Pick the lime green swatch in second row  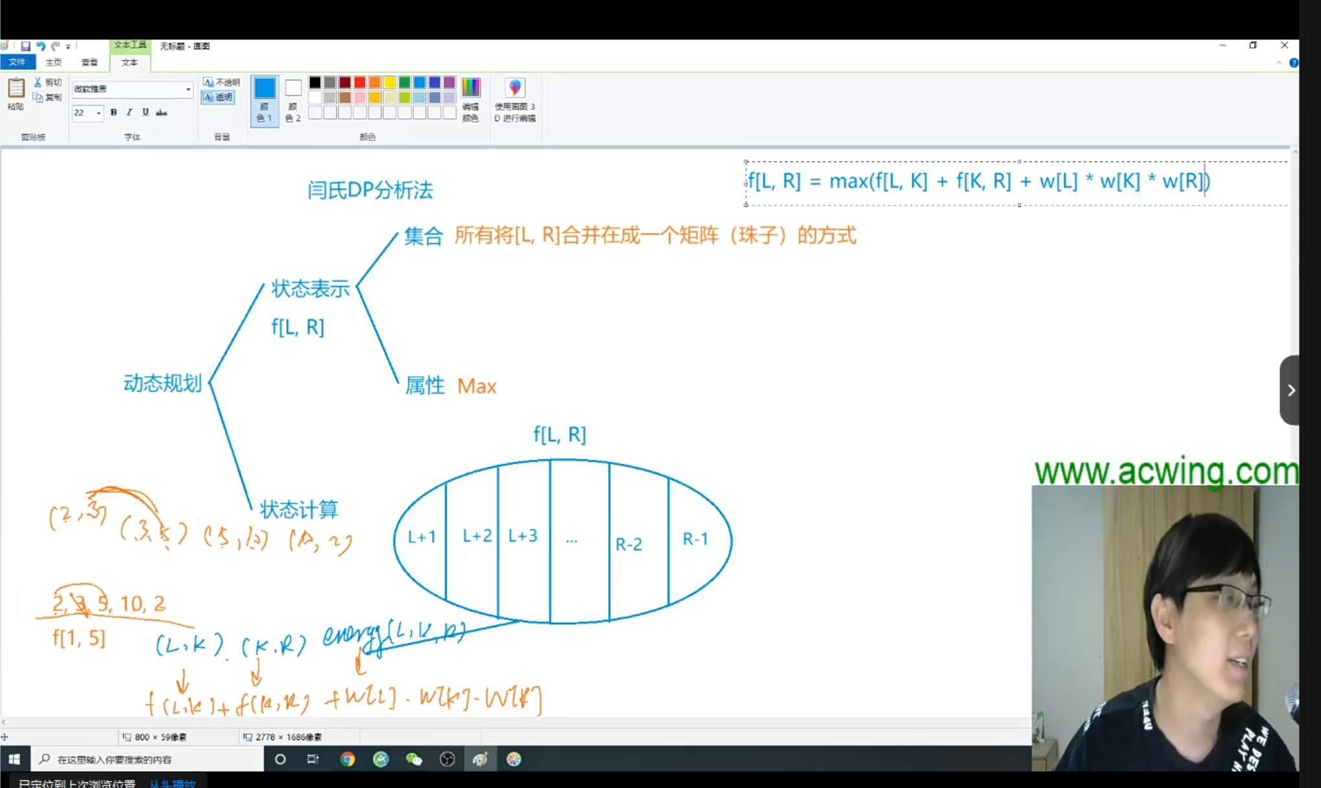(405, 97)
